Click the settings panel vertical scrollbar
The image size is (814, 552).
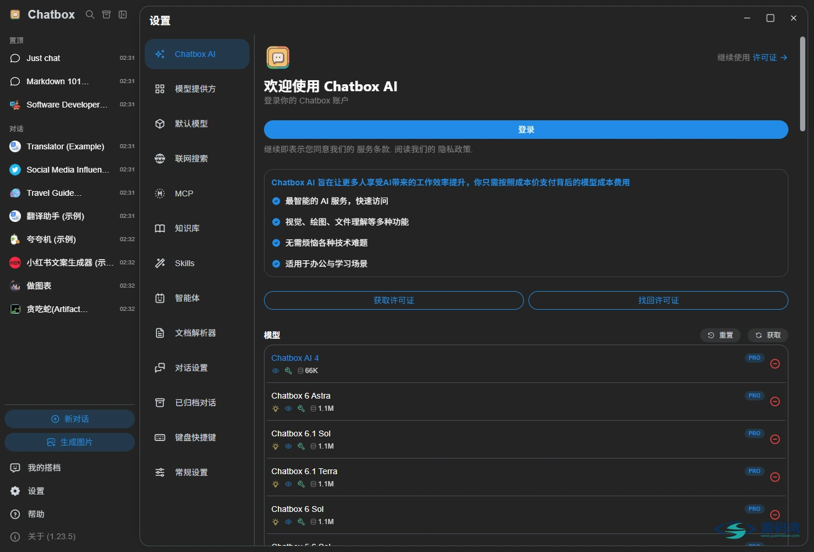tap(802, 84)
